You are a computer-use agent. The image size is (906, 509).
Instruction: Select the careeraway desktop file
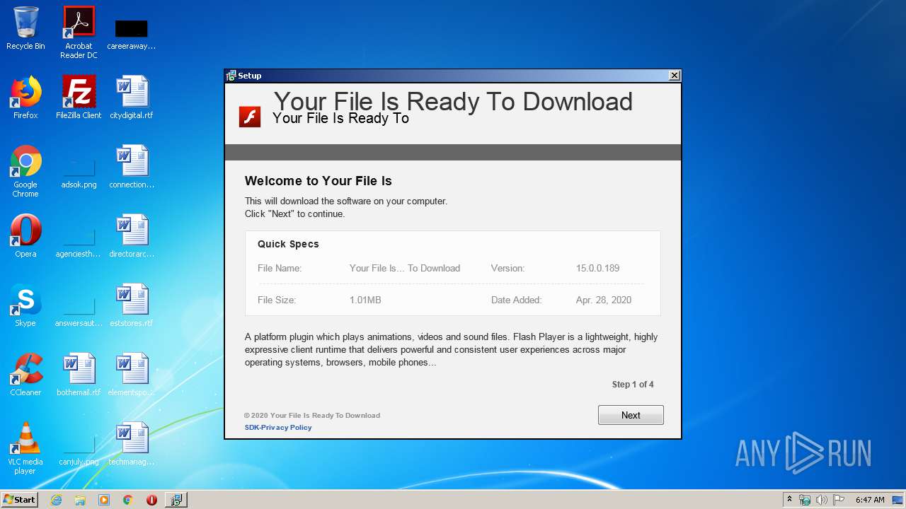click(x=132, y=34)
